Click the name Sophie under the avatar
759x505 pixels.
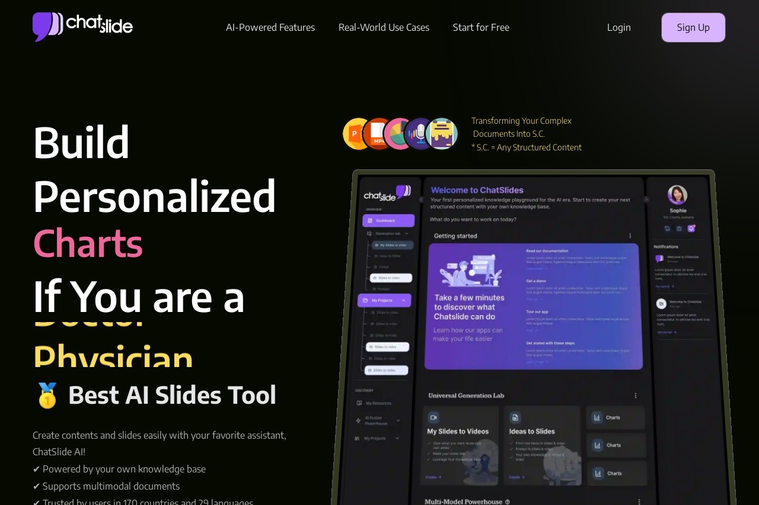click(x=678, y=210)
